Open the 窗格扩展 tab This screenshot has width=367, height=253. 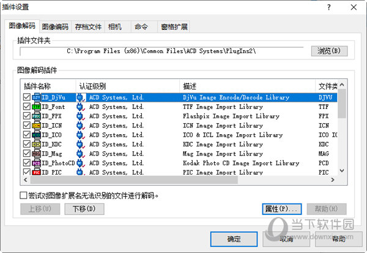tap(174, 27)
